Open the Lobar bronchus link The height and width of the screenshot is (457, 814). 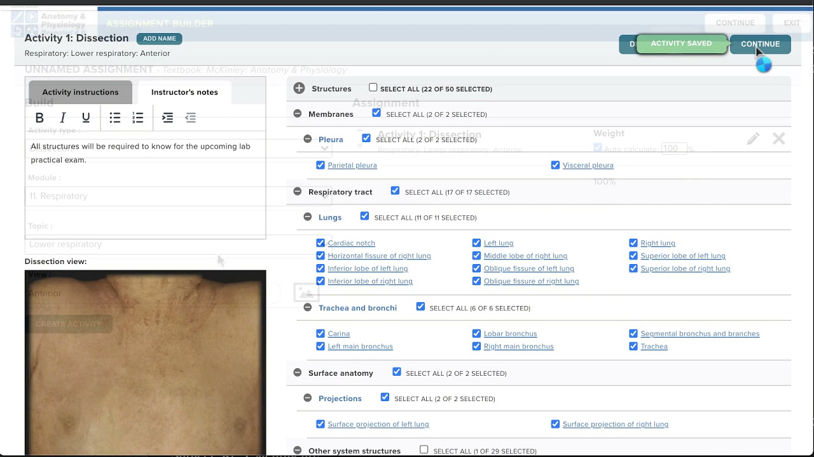tap(511, 333)
